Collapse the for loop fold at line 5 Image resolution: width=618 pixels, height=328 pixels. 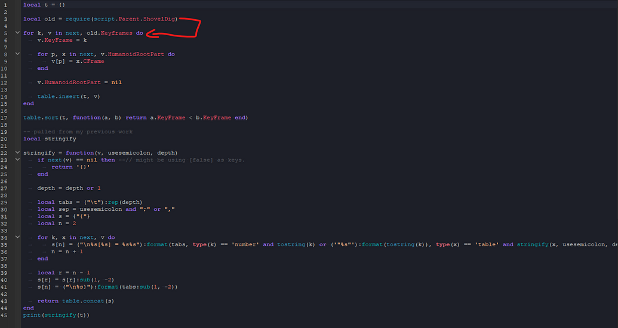[x=17, y=32]
